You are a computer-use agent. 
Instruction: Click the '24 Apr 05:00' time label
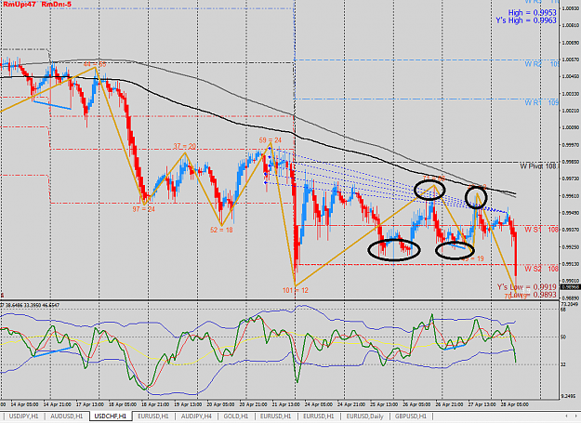(319, 404)
